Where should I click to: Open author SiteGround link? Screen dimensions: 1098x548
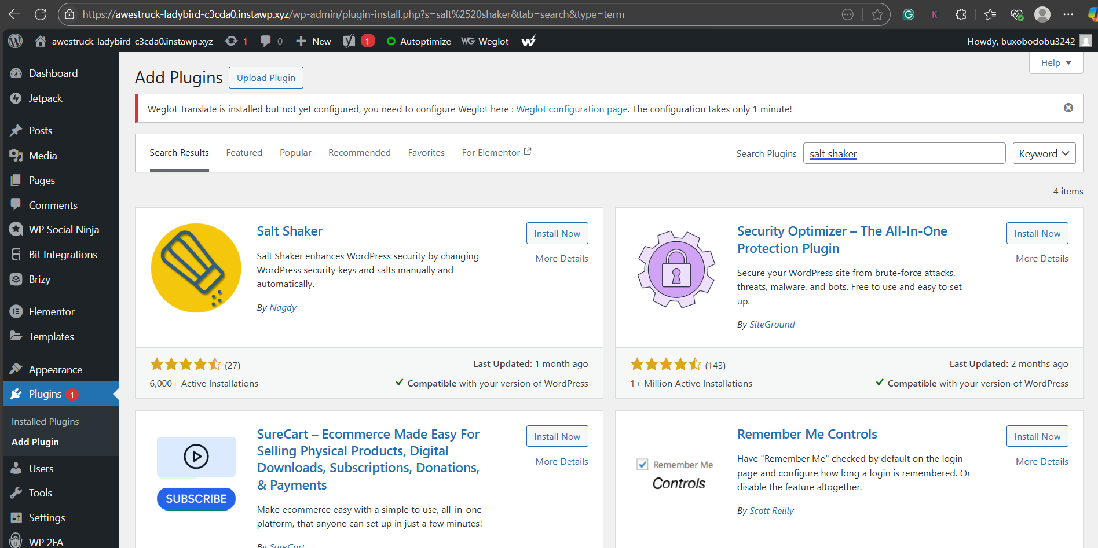tap(772, 325)
